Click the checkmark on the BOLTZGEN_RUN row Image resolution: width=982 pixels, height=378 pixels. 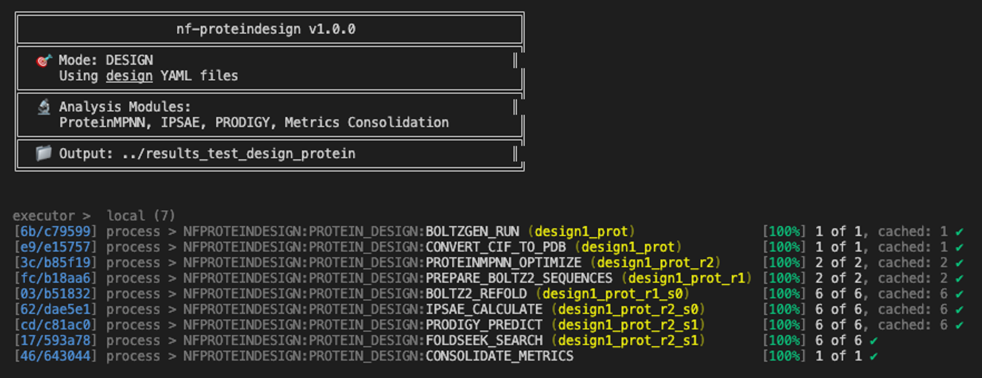pos(959,232)
